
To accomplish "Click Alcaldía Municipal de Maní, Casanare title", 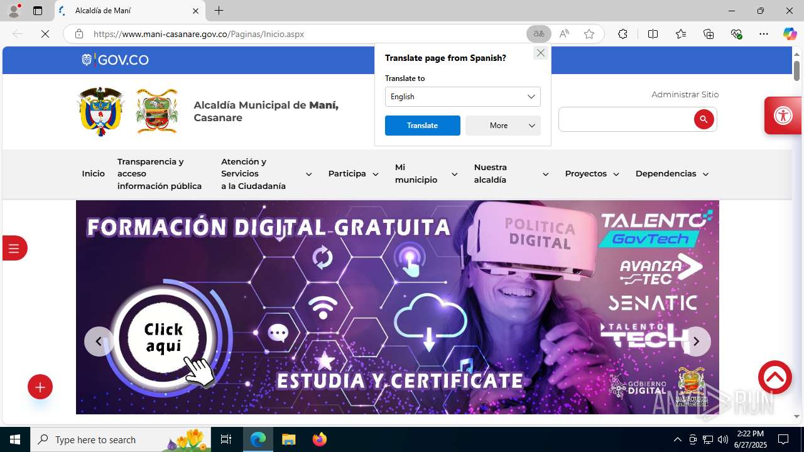I will coord(266,111).
